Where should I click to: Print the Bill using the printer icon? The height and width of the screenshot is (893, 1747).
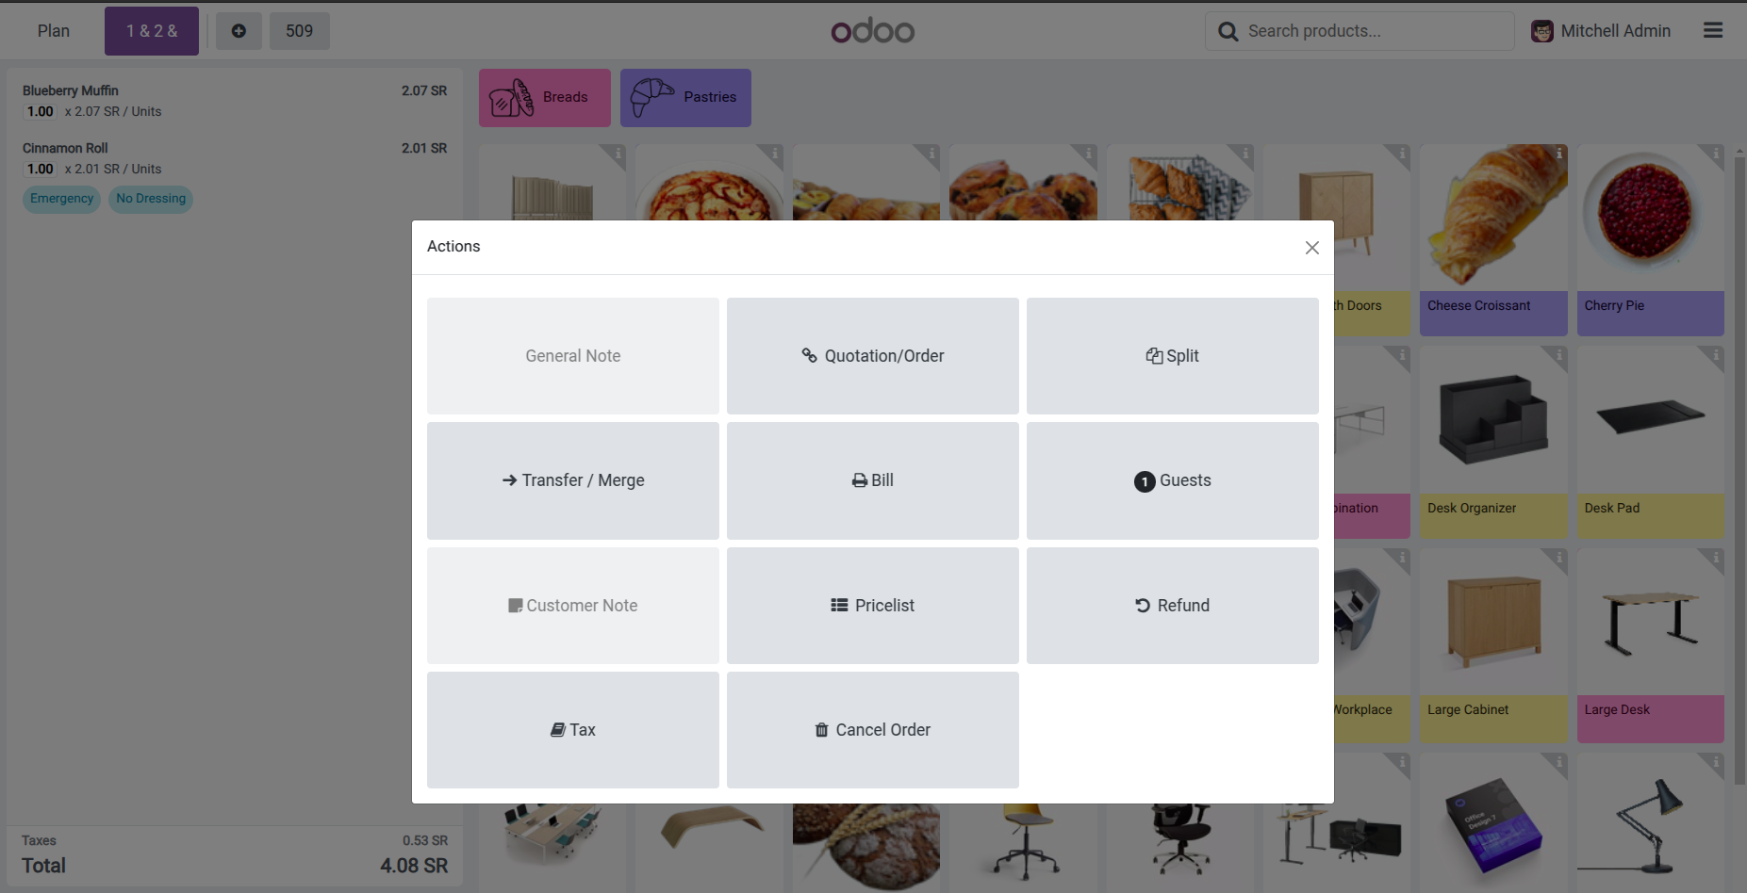[x=858, y=480]
